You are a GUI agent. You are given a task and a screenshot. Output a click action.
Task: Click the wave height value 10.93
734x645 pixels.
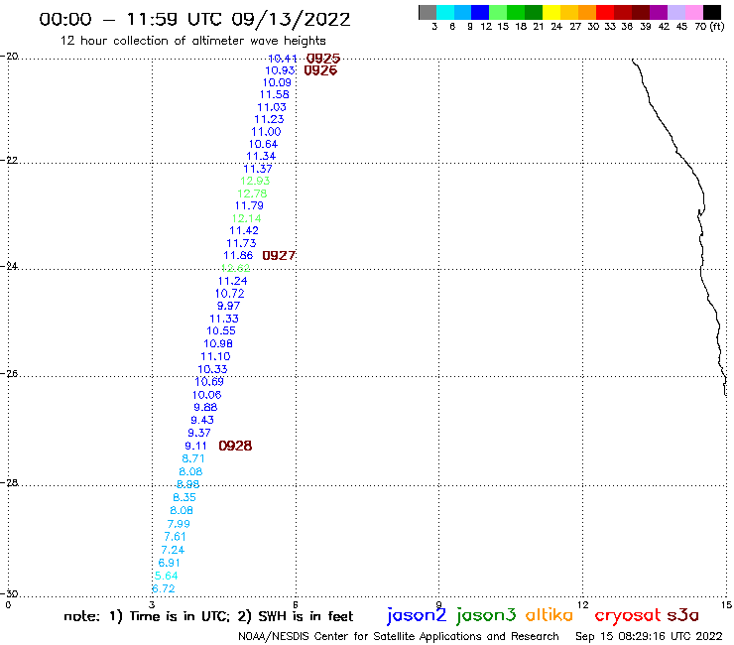click(280, 70)
